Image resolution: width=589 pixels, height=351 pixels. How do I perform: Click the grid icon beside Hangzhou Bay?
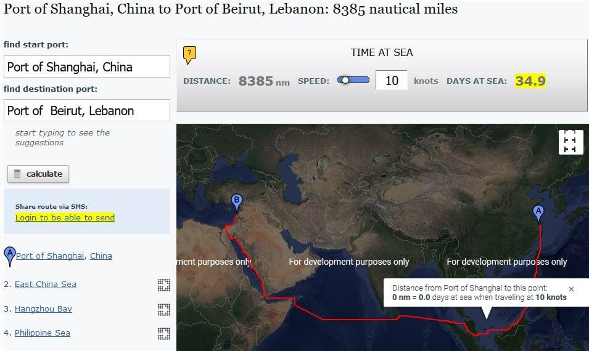164,309
